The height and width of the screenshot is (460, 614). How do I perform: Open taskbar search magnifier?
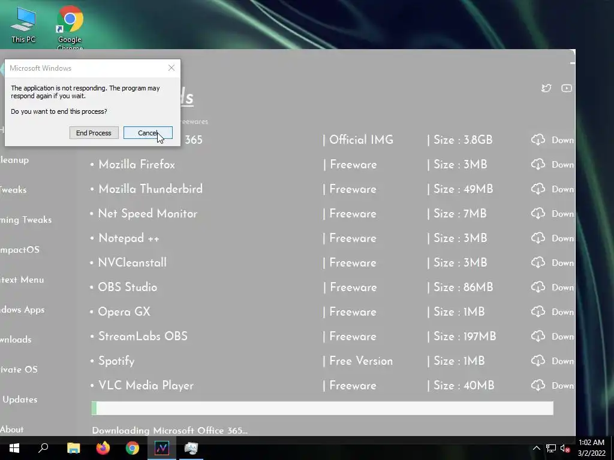pyautogui.click(x=43, y=448)
